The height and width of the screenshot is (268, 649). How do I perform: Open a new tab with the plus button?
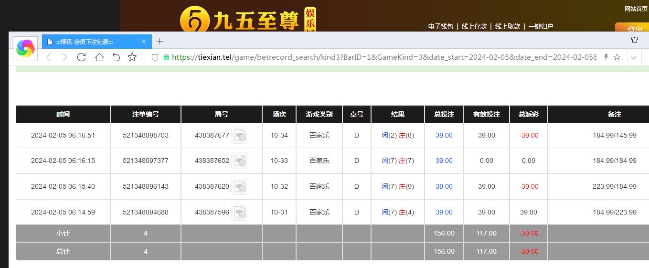[160, 42]
